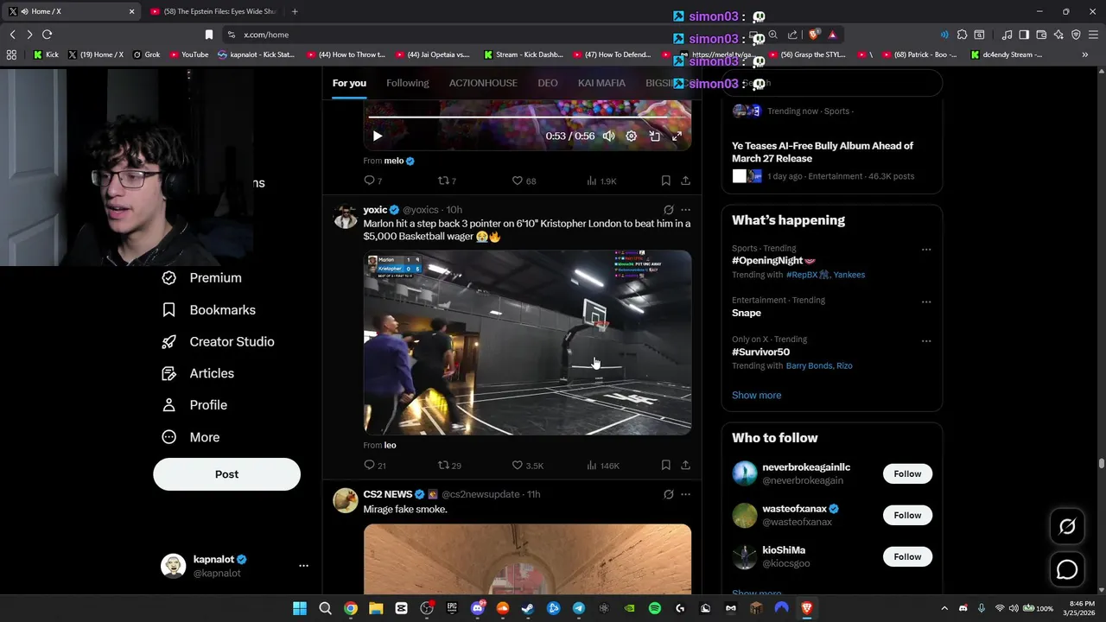Seek on the video progress bar

pos(527,117)
